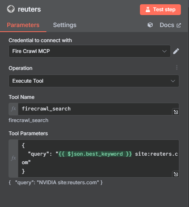Click the Tool Parameters label

pos(28,133)
